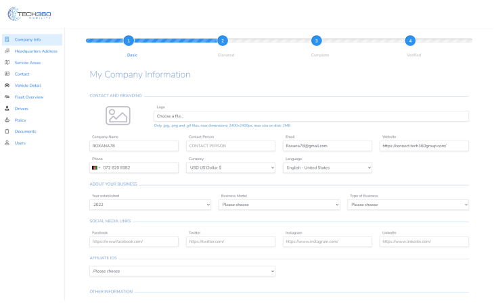The image size is (494, 308).
Task: Click the Website input field
Action: click(x=424, y=146)
